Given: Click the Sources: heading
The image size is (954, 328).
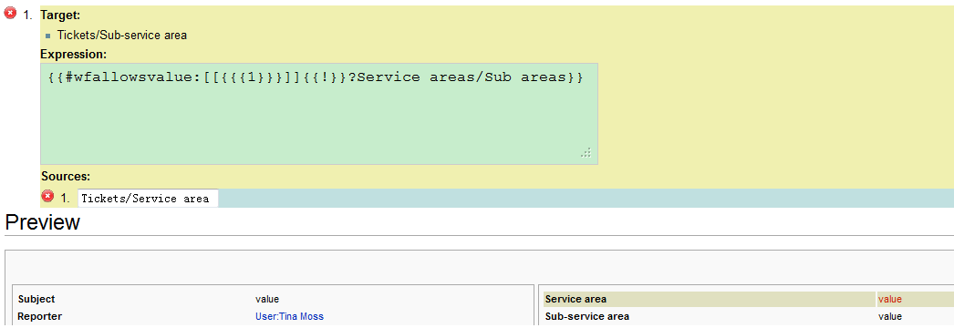Looking at the screenshot, I should (x=66, y=177).
